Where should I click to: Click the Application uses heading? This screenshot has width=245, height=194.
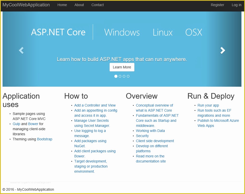(21, 100)
